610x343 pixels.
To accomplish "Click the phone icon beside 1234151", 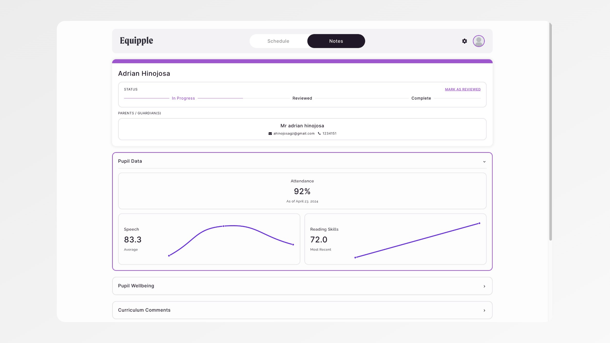I will (x=319, y=134).
